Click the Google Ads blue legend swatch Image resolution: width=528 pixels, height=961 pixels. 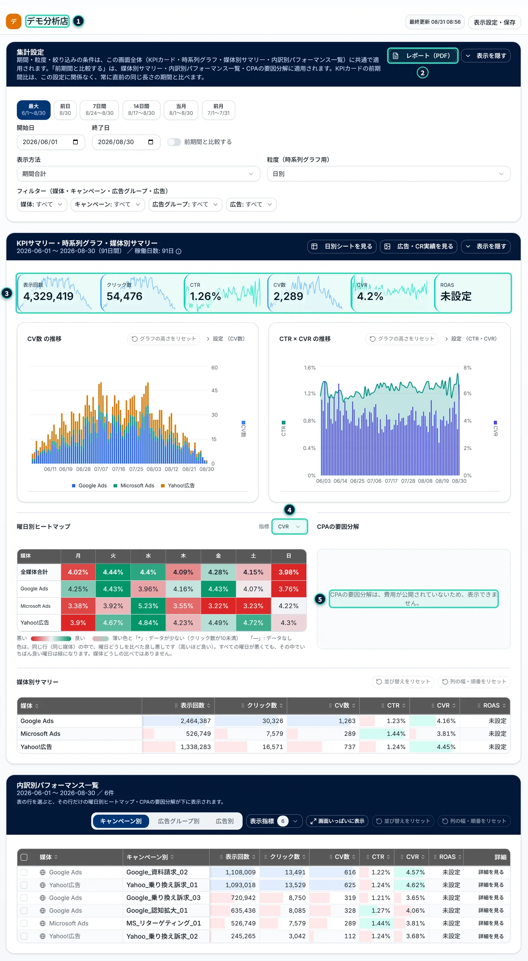(74, 486)
